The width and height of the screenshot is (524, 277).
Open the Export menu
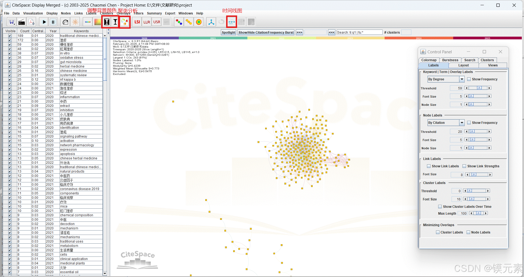(170, 13)
